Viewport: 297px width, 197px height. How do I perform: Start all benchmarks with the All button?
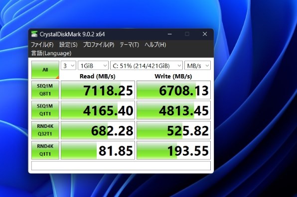[45, 70]
